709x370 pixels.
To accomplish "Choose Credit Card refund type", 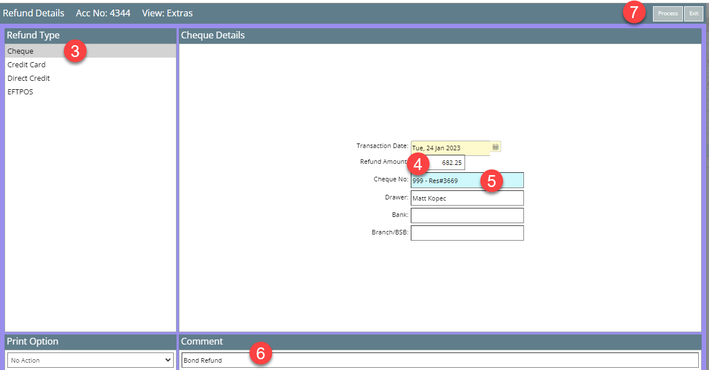I will [27, 65].
